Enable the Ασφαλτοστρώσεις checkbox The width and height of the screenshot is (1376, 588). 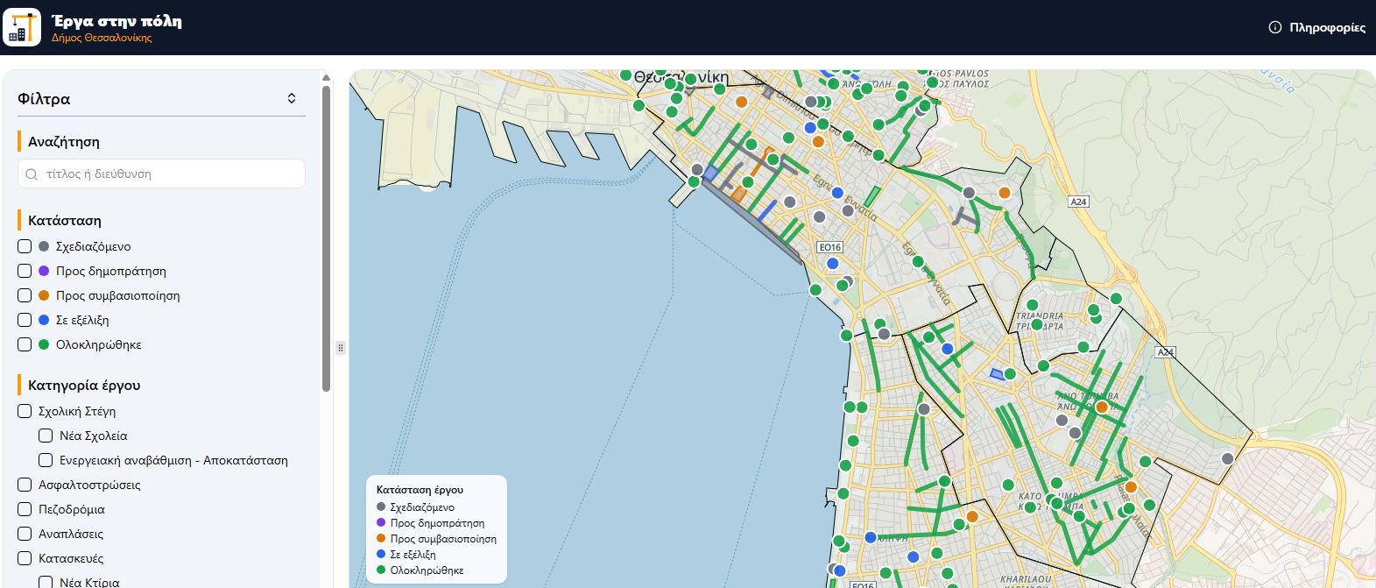point(25,485)
